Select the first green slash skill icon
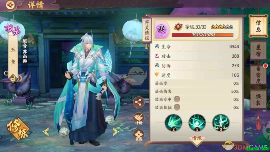The width and height of the screenshot is (270, 152). pyautogui.click(x=173, y=122)
